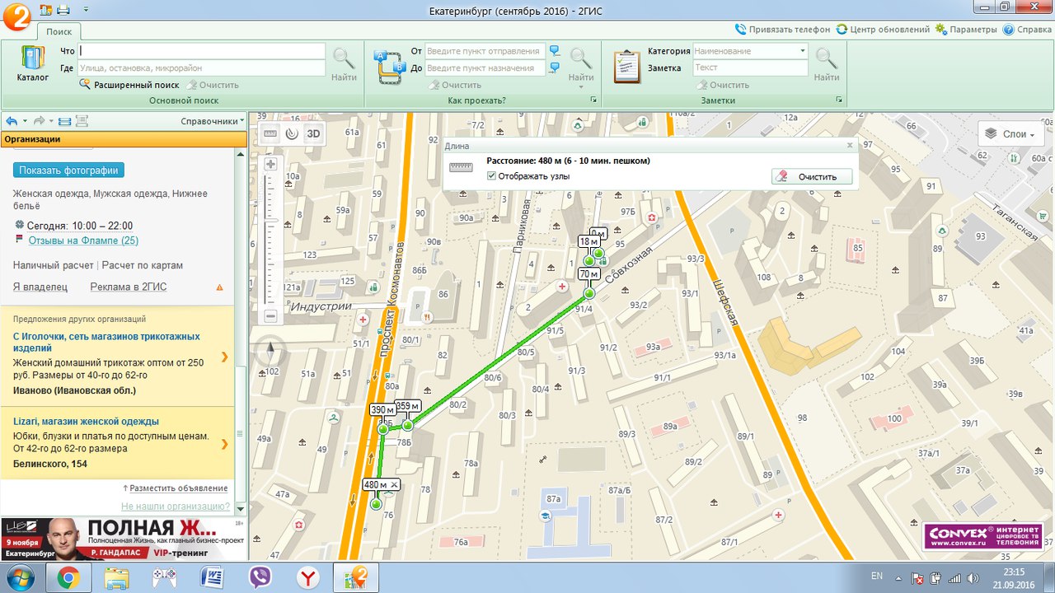Viewport: 1055px width, 593px height.
Task: Close the Длина measurement panel
Action: tap(850, 145)
